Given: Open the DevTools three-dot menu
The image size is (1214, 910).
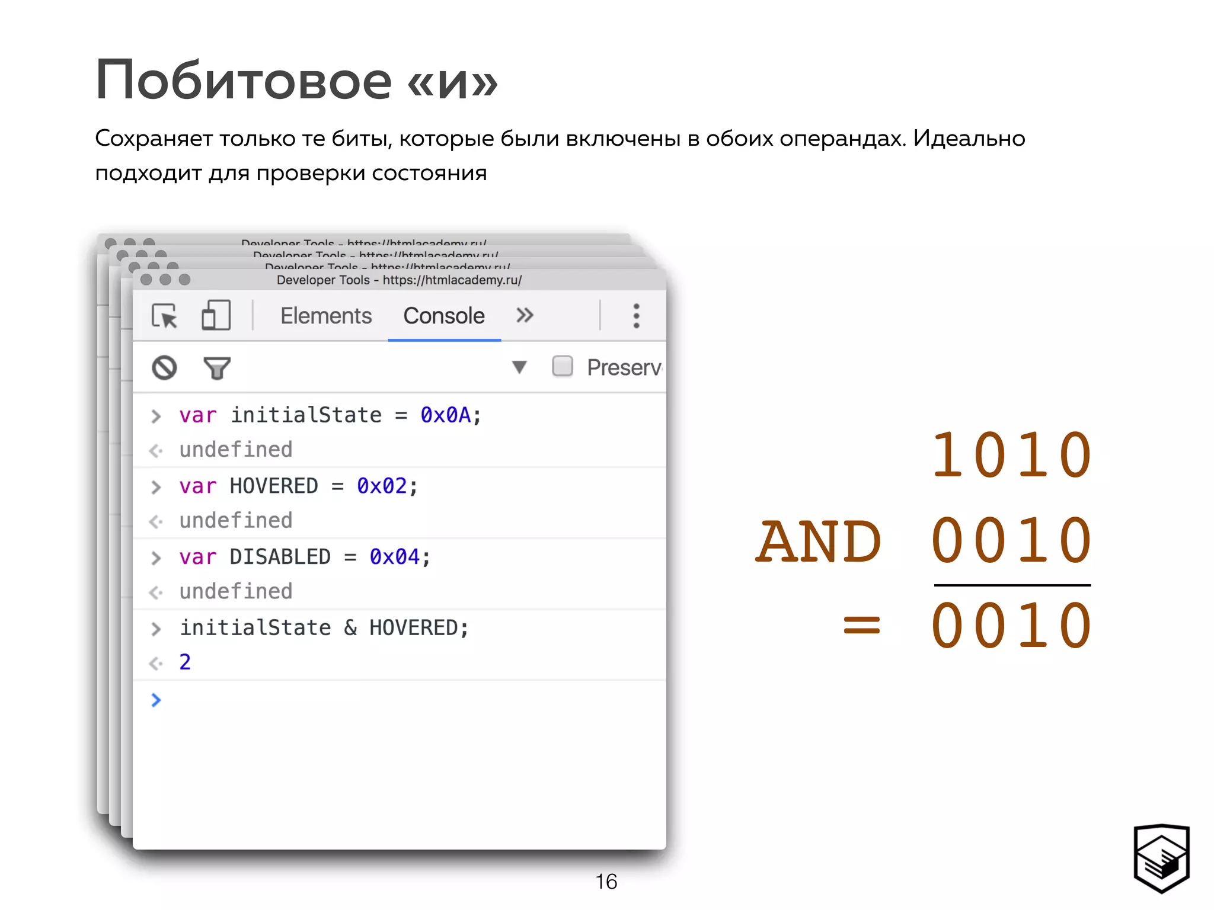Looking at the screenshot, I should pos(636,316).
